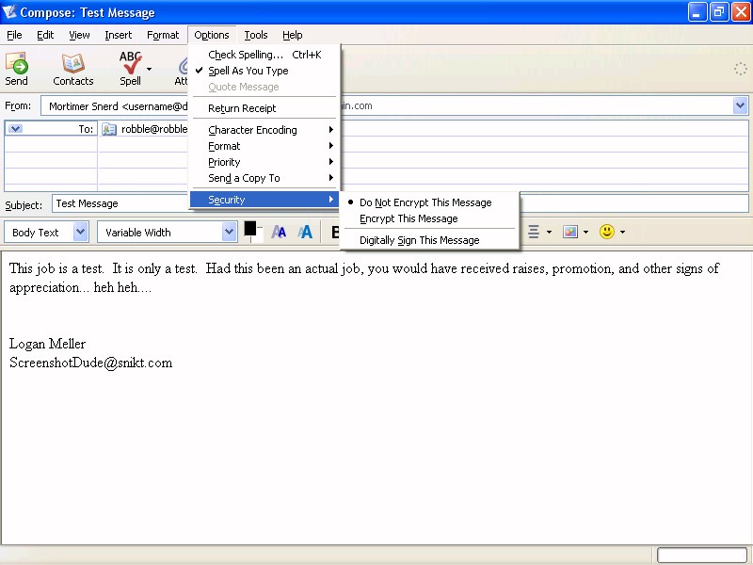Click the Thunderbird compose window title icon
The width and height of the screenshot is (753, 565).
pyautogui.click(x=9, y=11)
